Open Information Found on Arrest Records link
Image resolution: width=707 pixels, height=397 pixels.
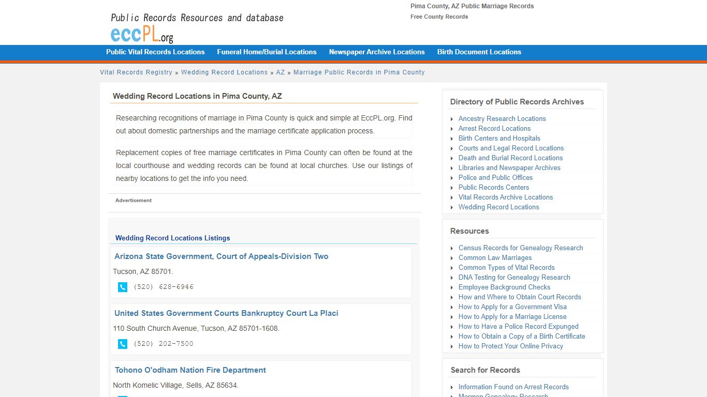(x=513, y=387)
